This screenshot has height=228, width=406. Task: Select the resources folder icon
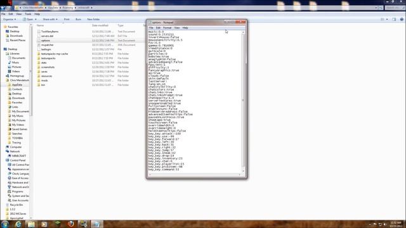coord(39,76)
